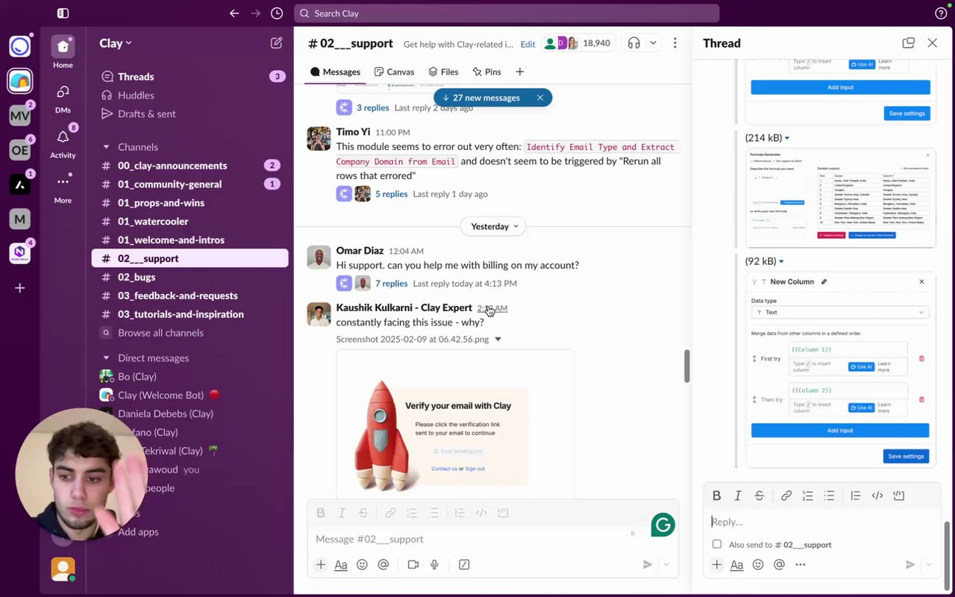Insert code in thread reply toolbar
The height and width of the screenshot is (597, 955).
coord(877,496)
